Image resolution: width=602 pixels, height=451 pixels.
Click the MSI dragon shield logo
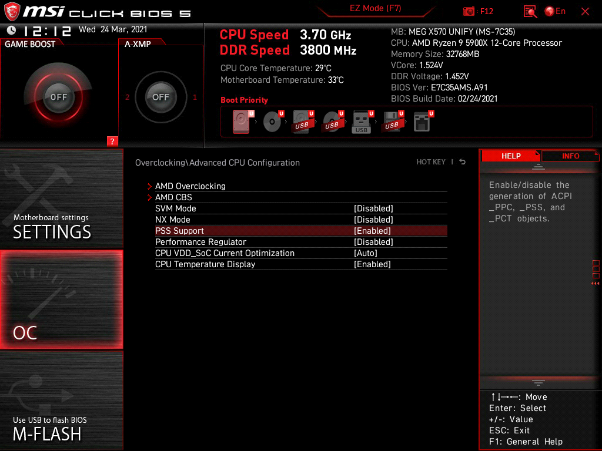click(x=12, y=12)
